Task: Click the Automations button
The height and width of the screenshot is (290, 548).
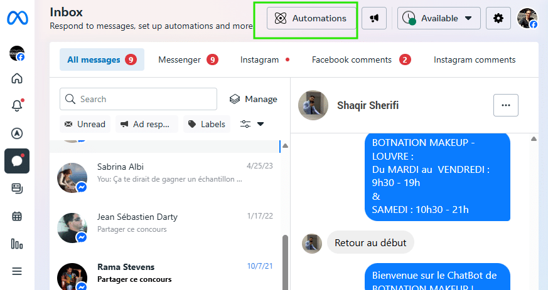Action: pyautogui.click(x=312, y=18)
